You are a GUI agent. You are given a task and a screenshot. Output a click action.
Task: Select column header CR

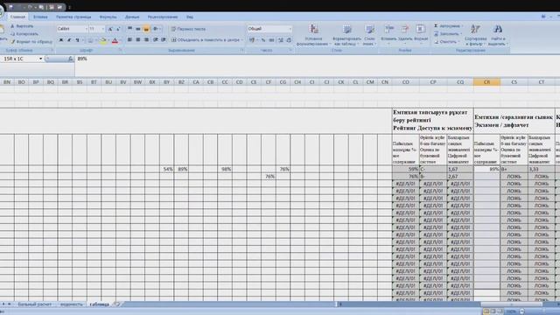486,82
